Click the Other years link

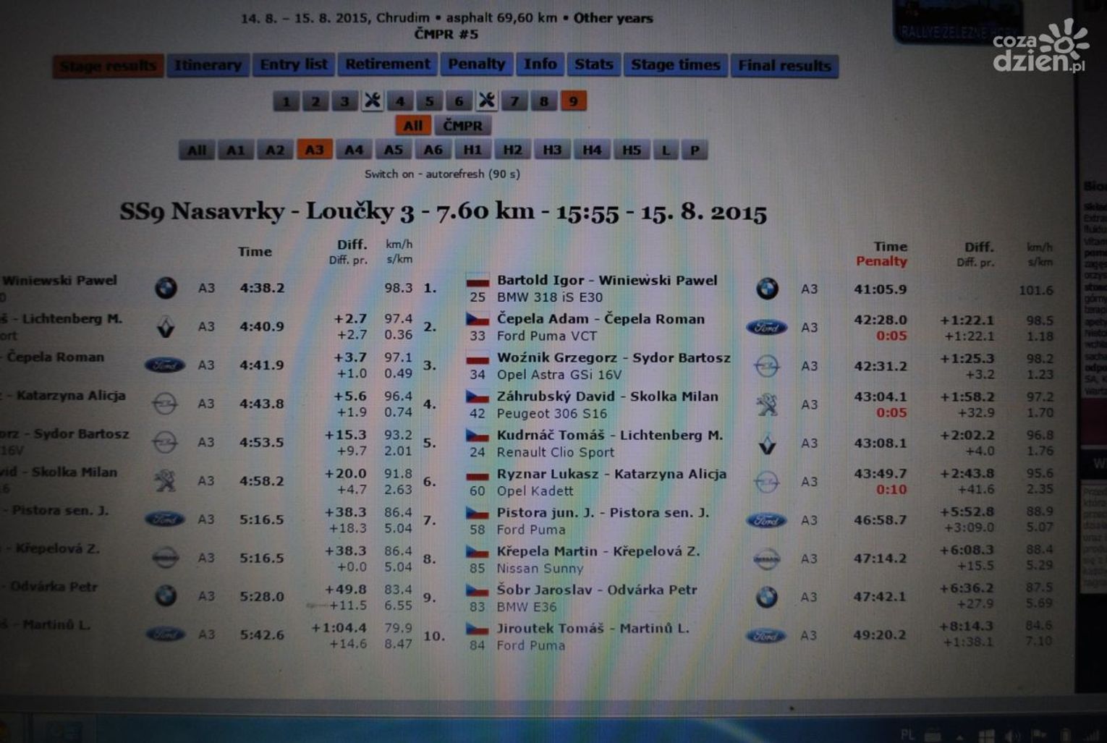(613, 18)
